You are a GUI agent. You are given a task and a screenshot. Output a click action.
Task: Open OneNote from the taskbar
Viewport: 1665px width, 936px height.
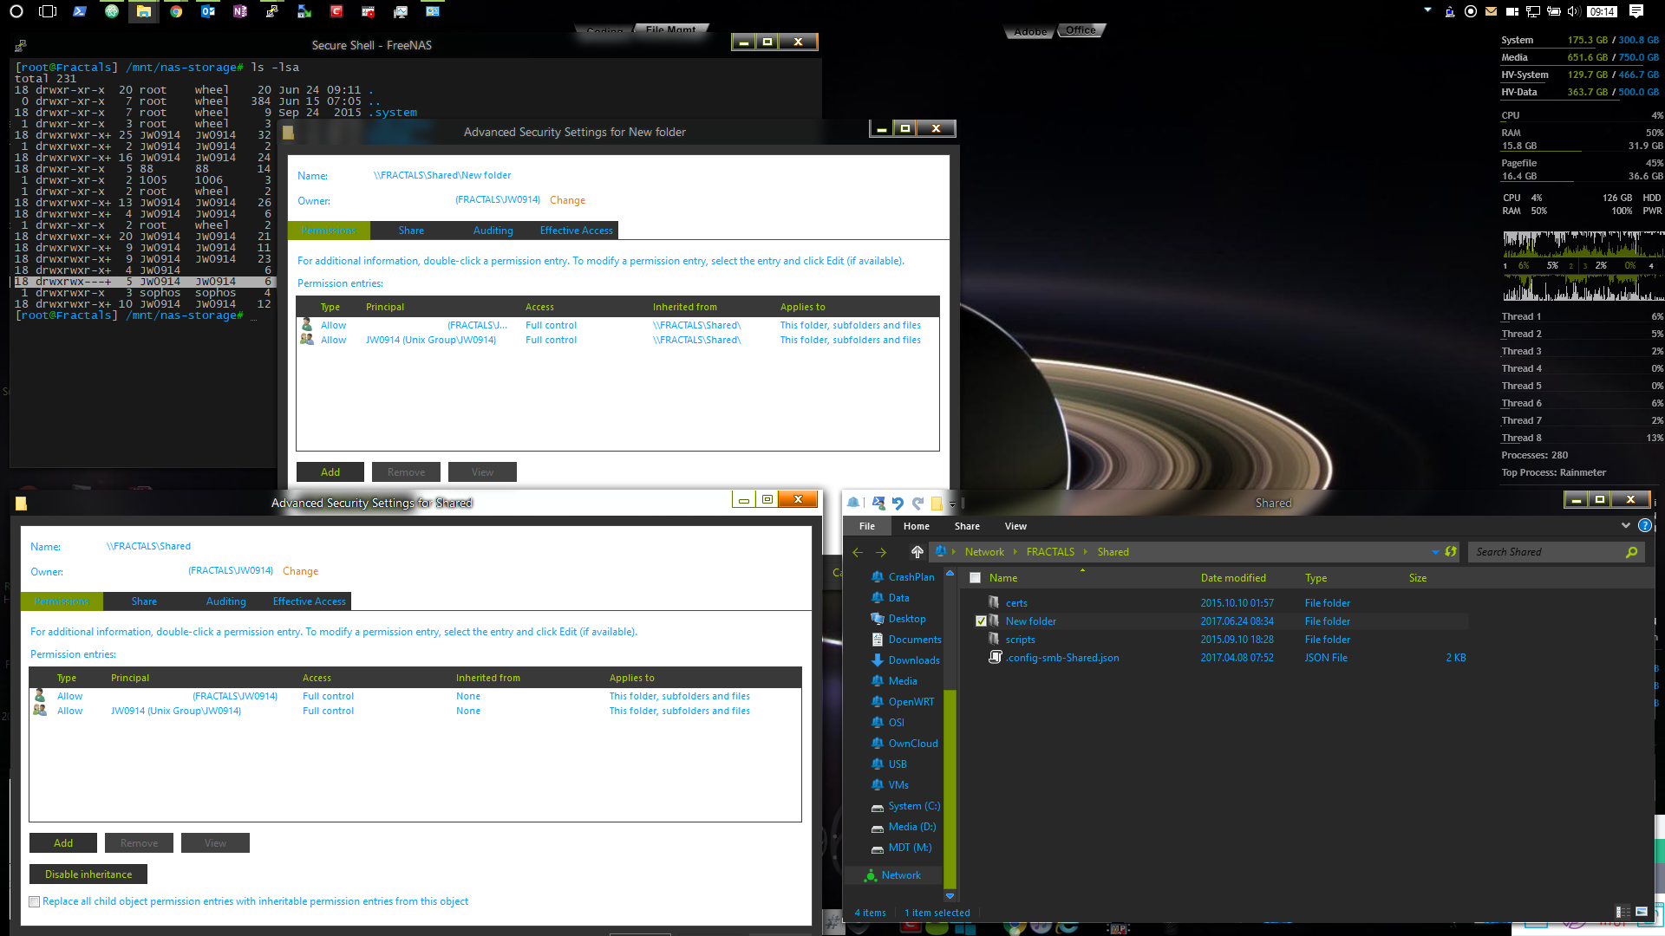[x=240, y=11]
